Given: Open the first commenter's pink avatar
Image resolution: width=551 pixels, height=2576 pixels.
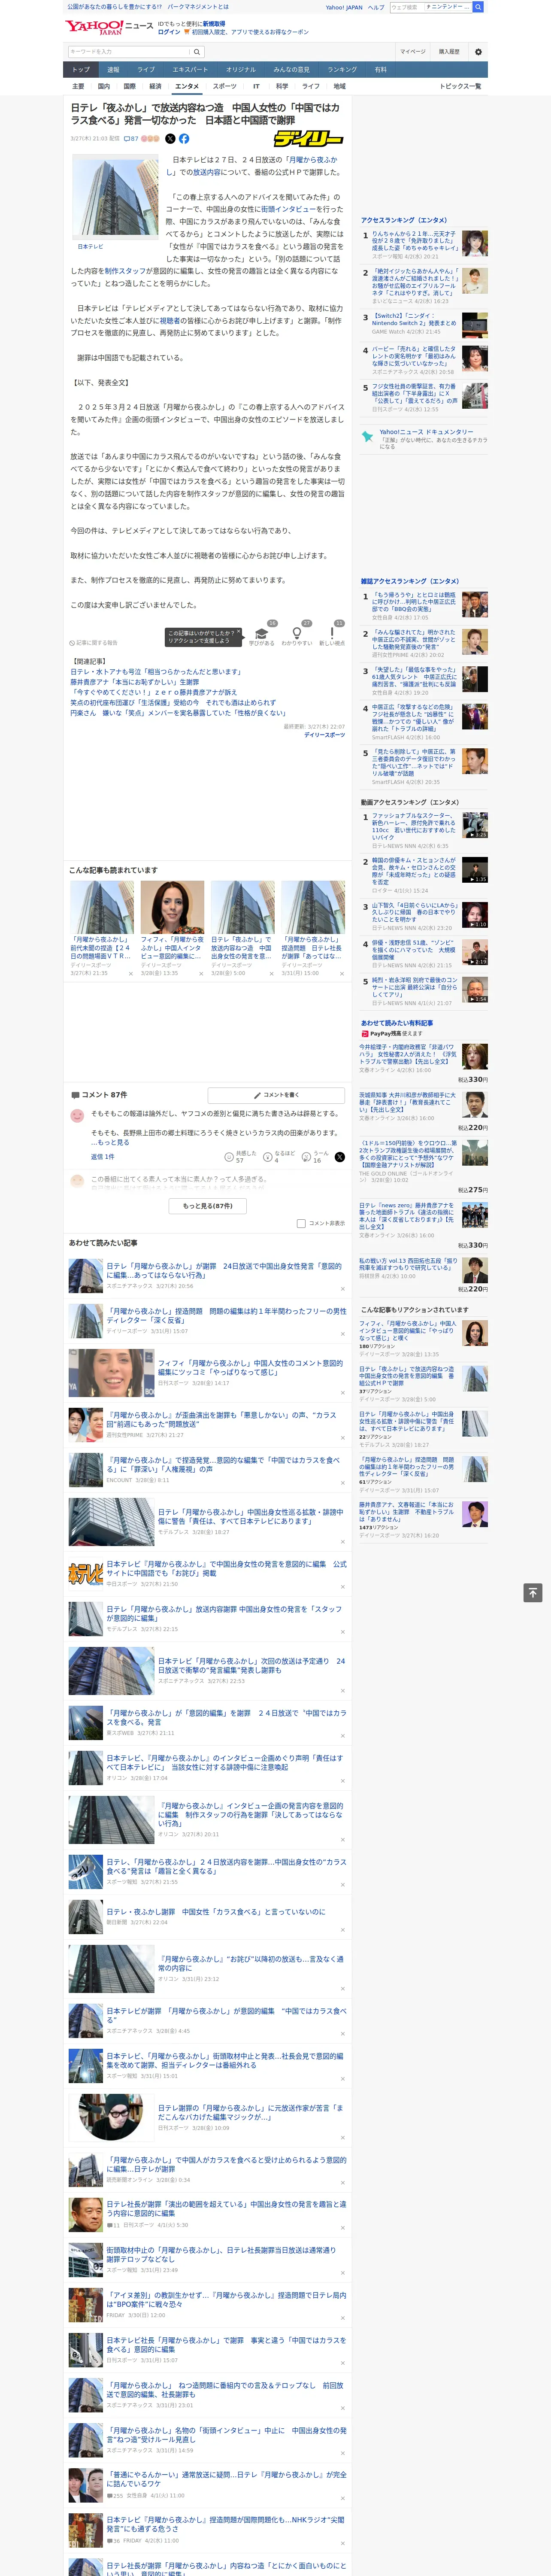Looking at the screenshot, I should [x=77, y=1115].
